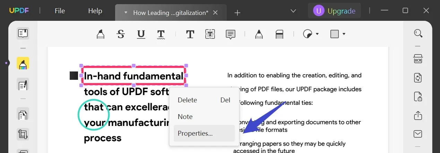Image resolution: width=440 pixels, height=153 pixels.
Task: Select the highlighted In-hand fundamental annotation
Action: [x=133, y=76]
